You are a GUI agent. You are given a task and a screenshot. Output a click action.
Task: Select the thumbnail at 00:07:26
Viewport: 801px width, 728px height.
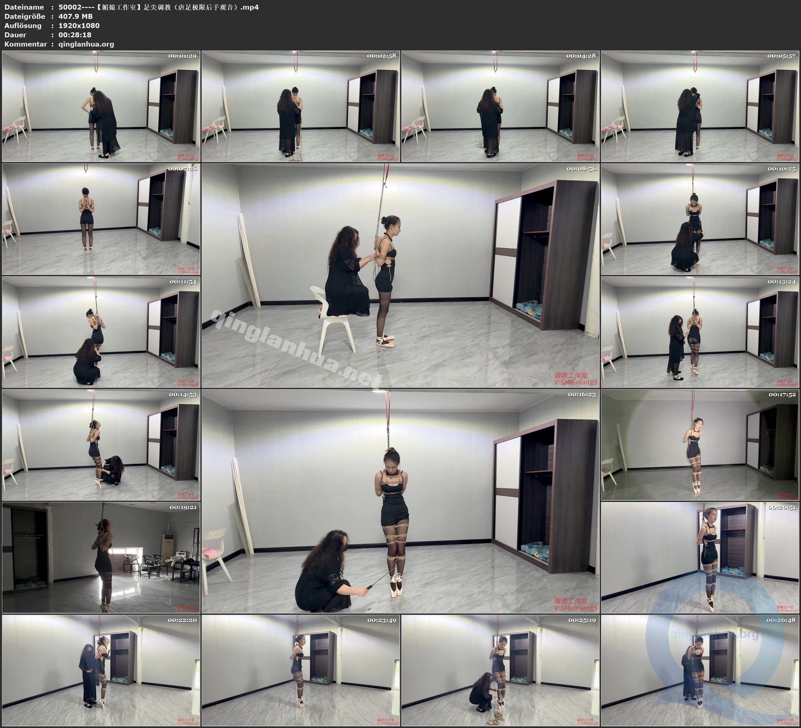point(101,219)
